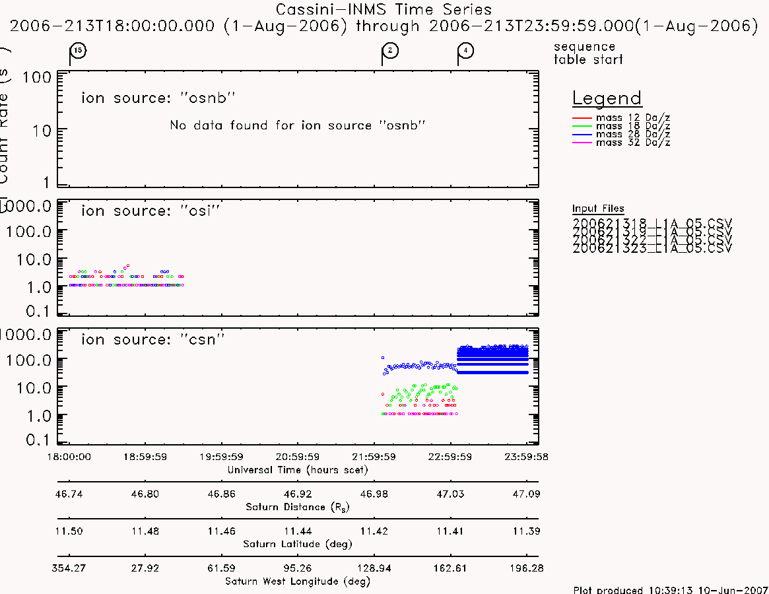Click the "Saturn West Longitude (deg)" axis title

coord(298,581)
